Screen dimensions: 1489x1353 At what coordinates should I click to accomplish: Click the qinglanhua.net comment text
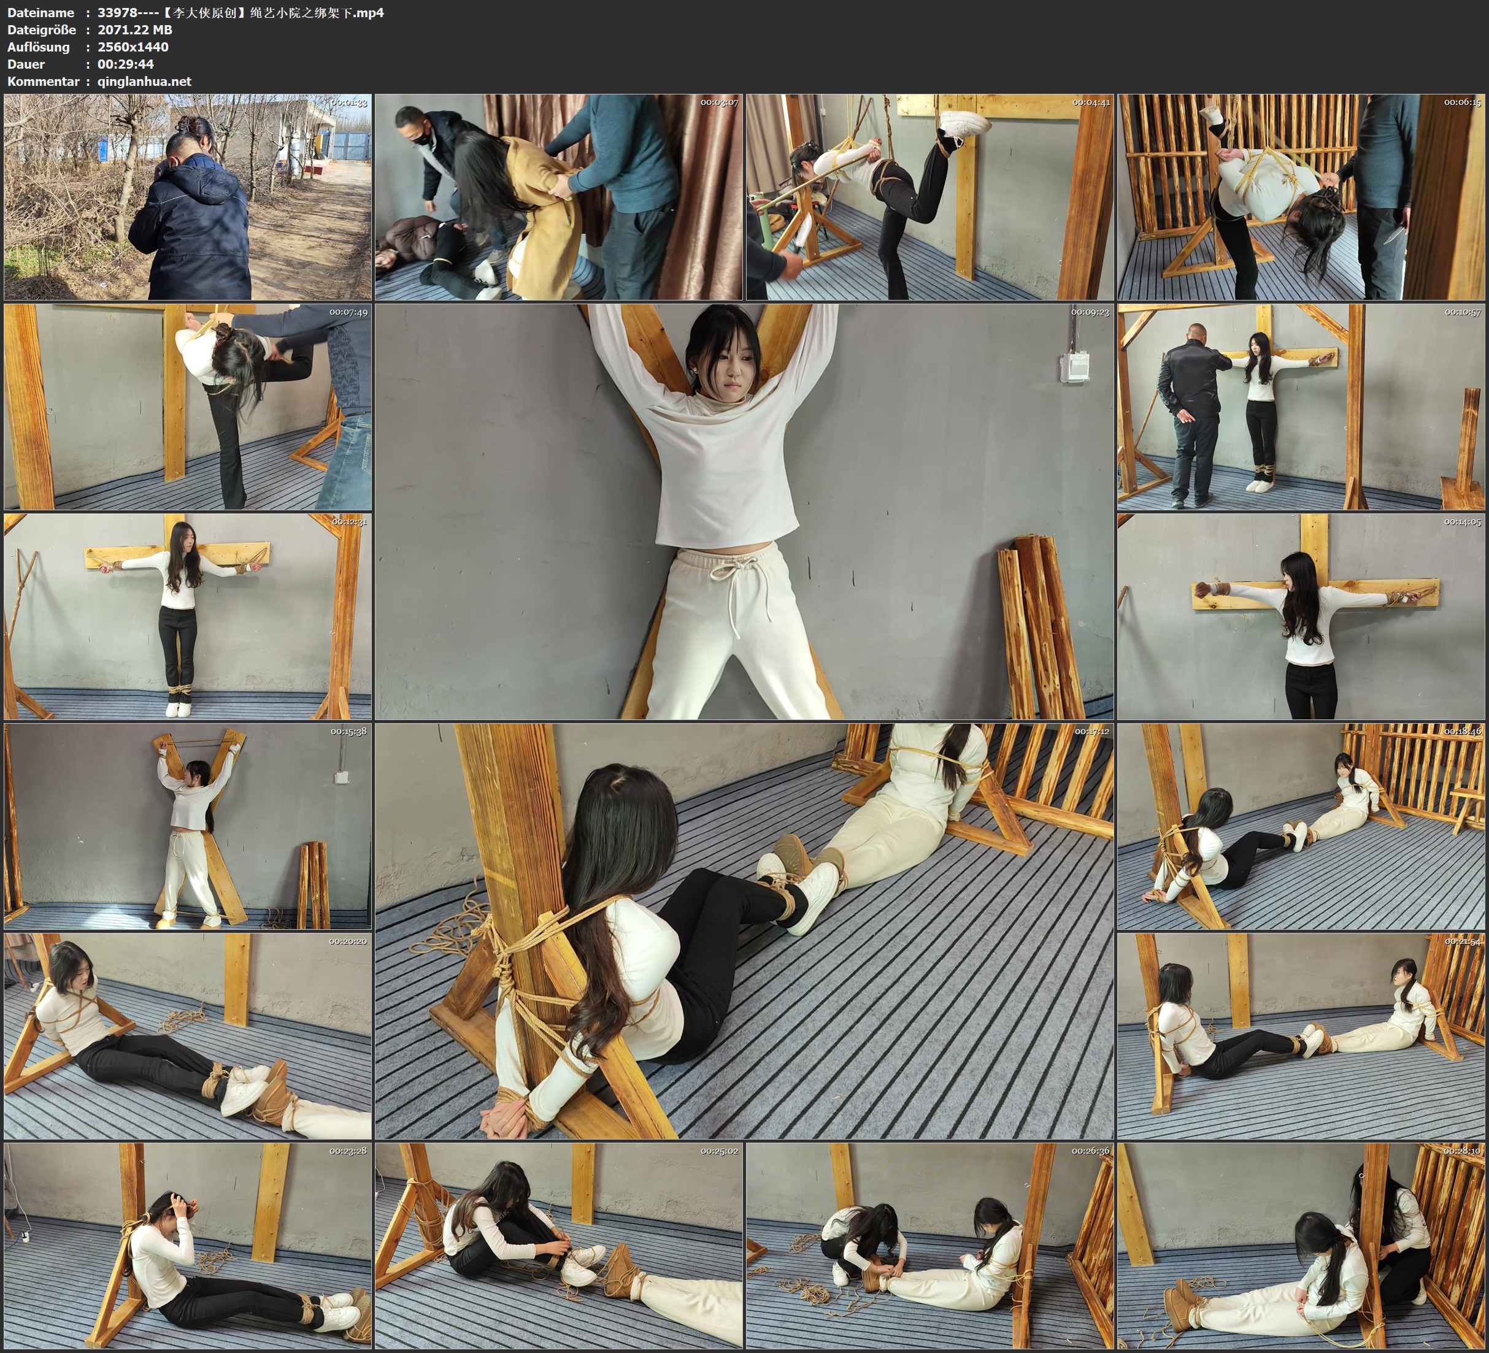[145, 81]
